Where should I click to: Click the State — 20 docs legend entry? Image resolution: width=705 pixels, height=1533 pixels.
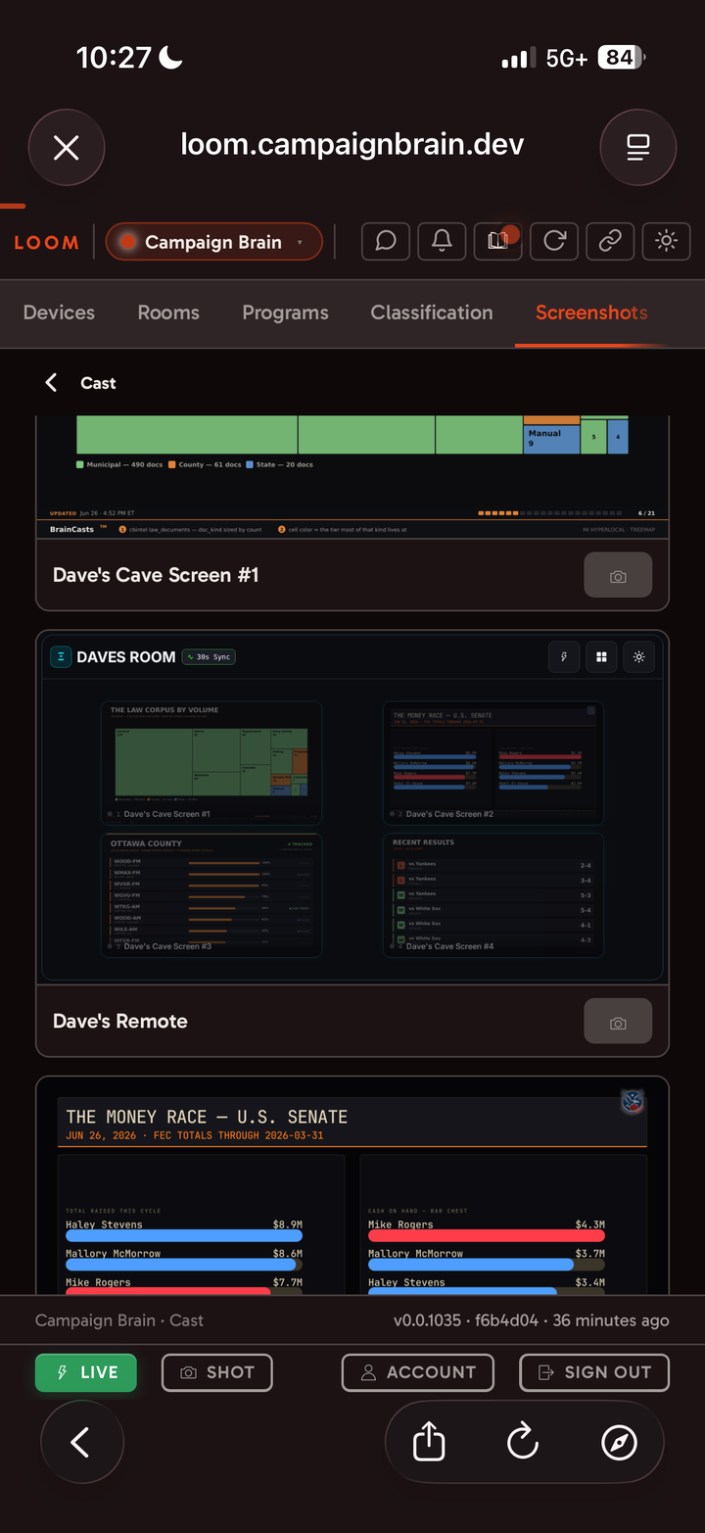tap(279, 464)
